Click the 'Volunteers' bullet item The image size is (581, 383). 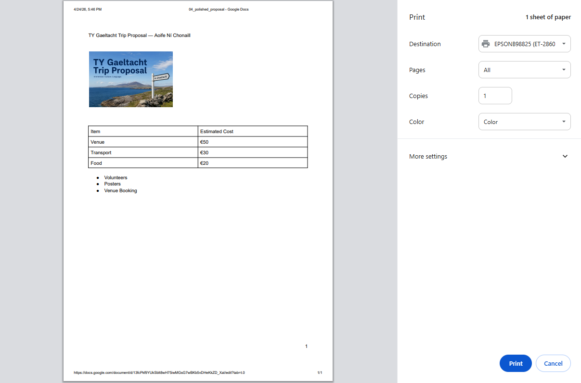(116, 177)
